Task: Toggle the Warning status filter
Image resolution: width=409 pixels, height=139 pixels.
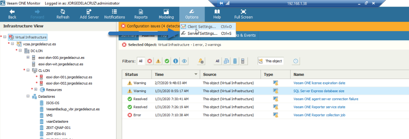Action: [158, 61]
